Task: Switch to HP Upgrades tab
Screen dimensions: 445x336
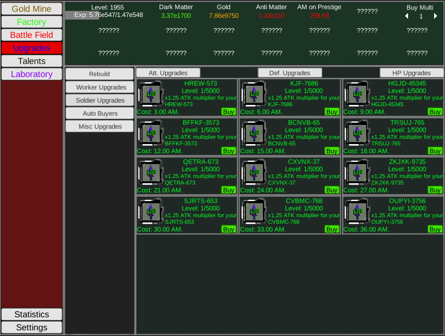Action: (x=411, y=73)
